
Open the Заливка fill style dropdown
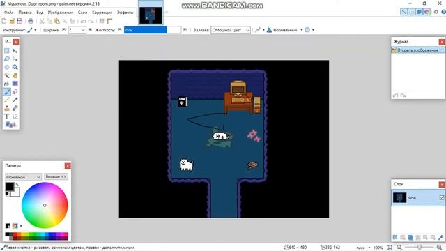tap(231, 30)
